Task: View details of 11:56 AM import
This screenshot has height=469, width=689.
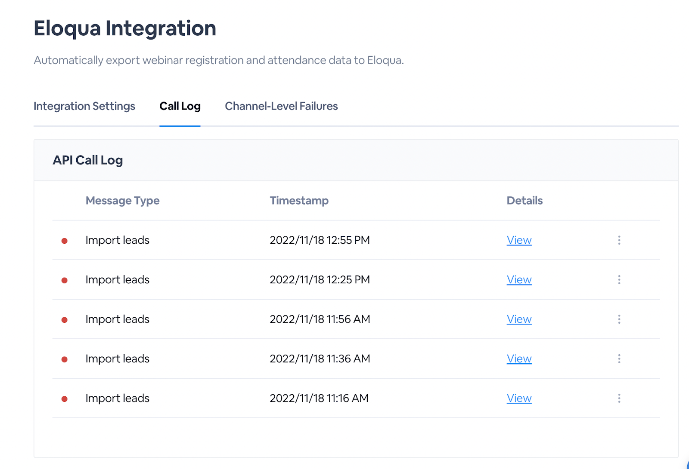Action: coord(519,319)
